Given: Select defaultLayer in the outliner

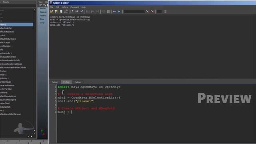Looking at the screenshot, I should (5, 42).
